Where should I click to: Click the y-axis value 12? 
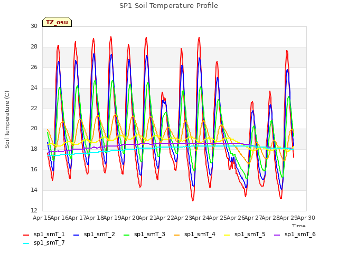(x=34, y=210)
